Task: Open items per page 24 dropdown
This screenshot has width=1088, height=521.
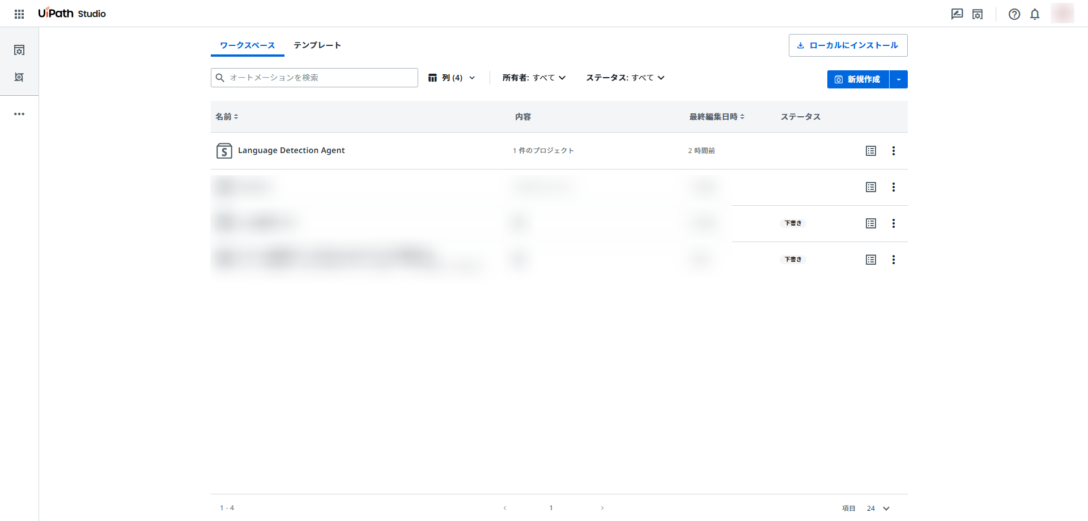Action: [878, 509]
